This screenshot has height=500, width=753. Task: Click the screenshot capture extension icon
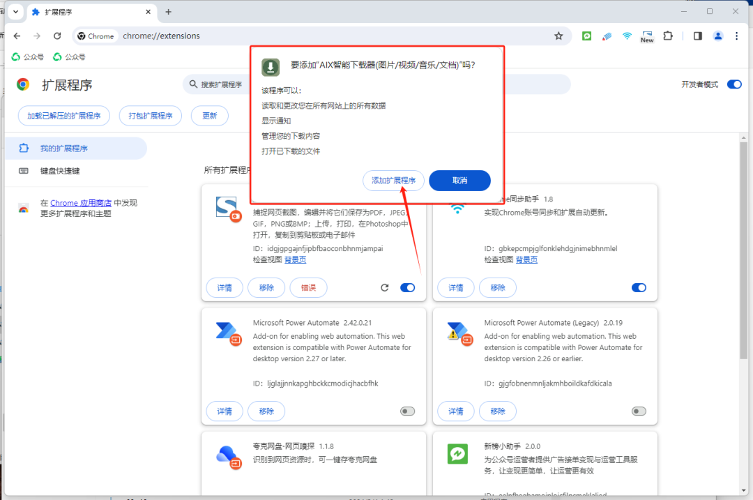tap(228, 209)
